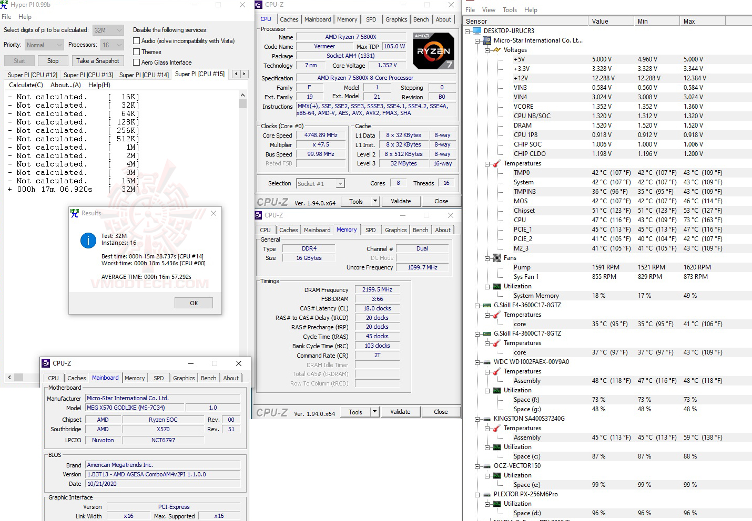The width and height of the screenshot is (752, 521).
Task: Collapse the KINGSTON SA400S37240G node
Action: (477, 419)
